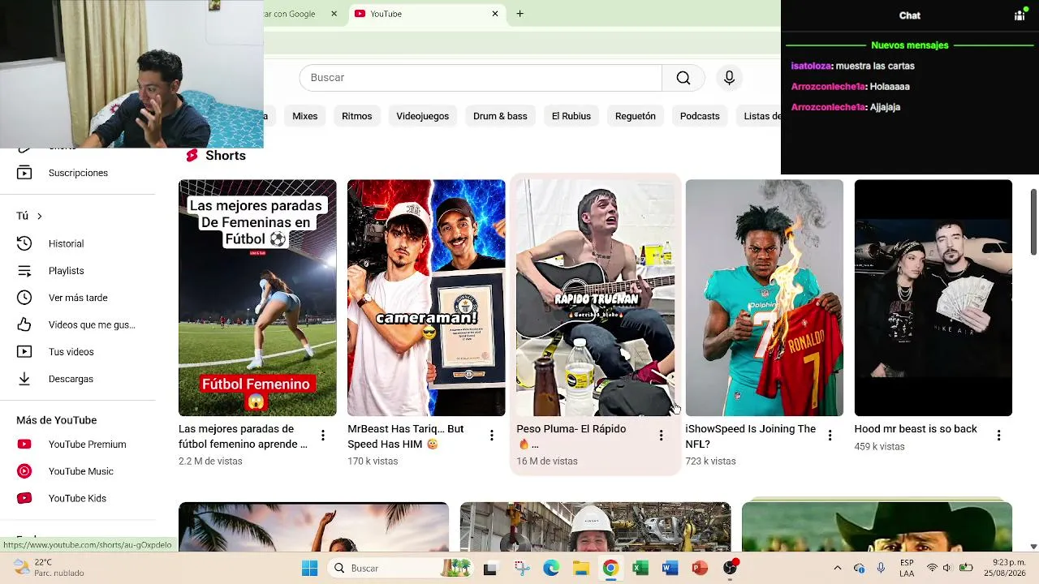Open the Snipping Tool taskbar icon
Screen dimensions: 1039x584
521,568
